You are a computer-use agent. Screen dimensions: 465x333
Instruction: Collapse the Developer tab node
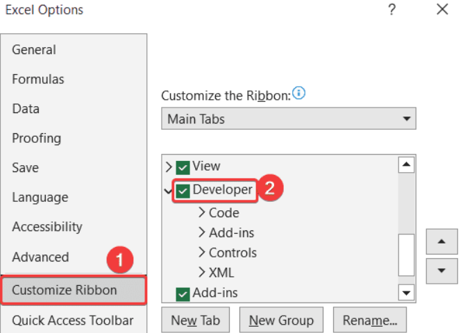point(168,191)
